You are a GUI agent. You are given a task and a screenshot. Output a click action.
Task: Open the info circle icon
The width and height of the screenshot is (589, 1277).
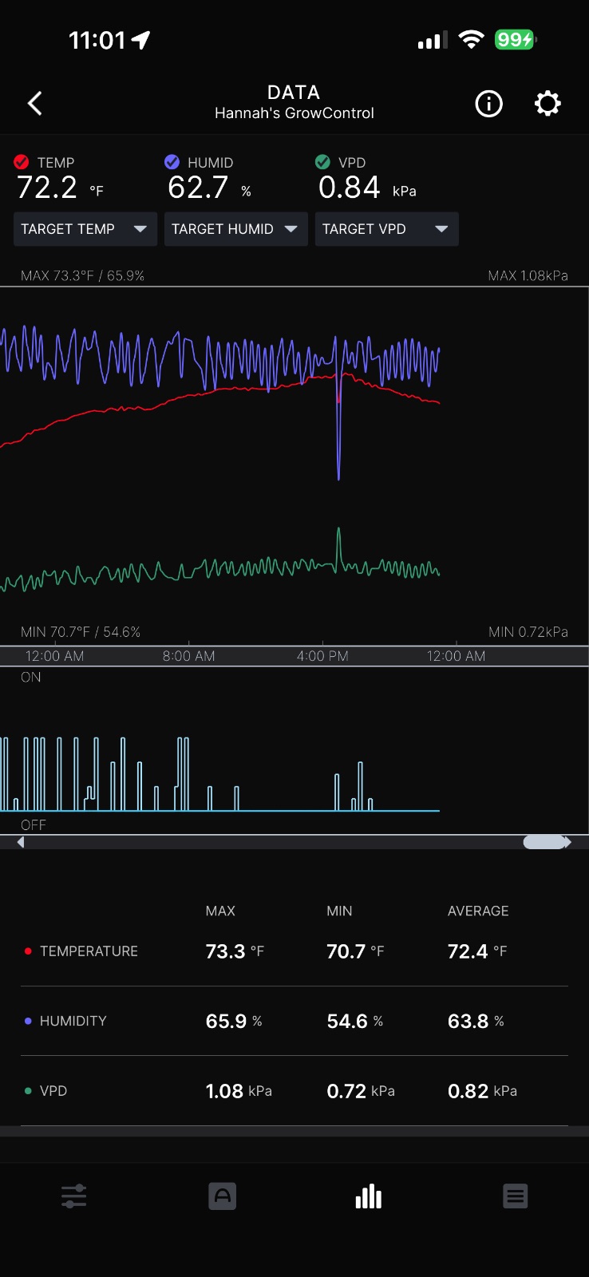click(488, 103)
